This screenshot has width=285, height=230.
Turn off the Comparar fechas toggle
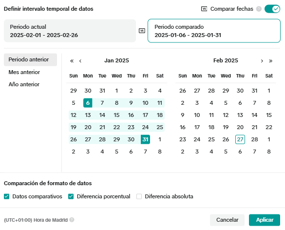(272, 9)
